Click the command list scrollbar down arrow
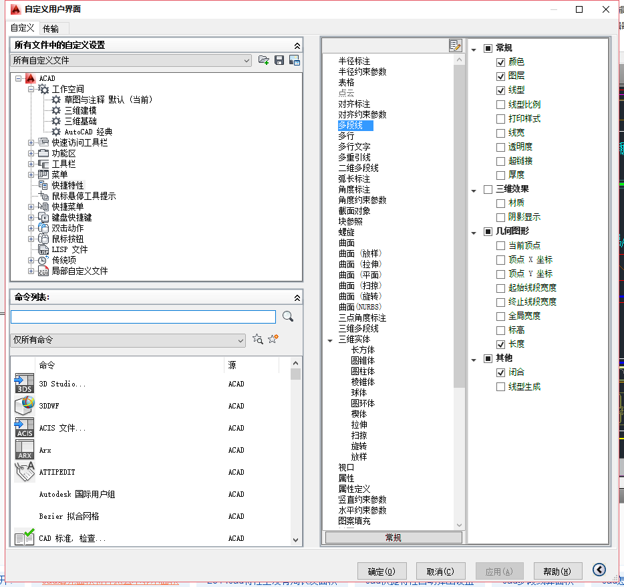The width and height of the screenshot is (624, 587). pyautogui.click(x=295, y=540)
